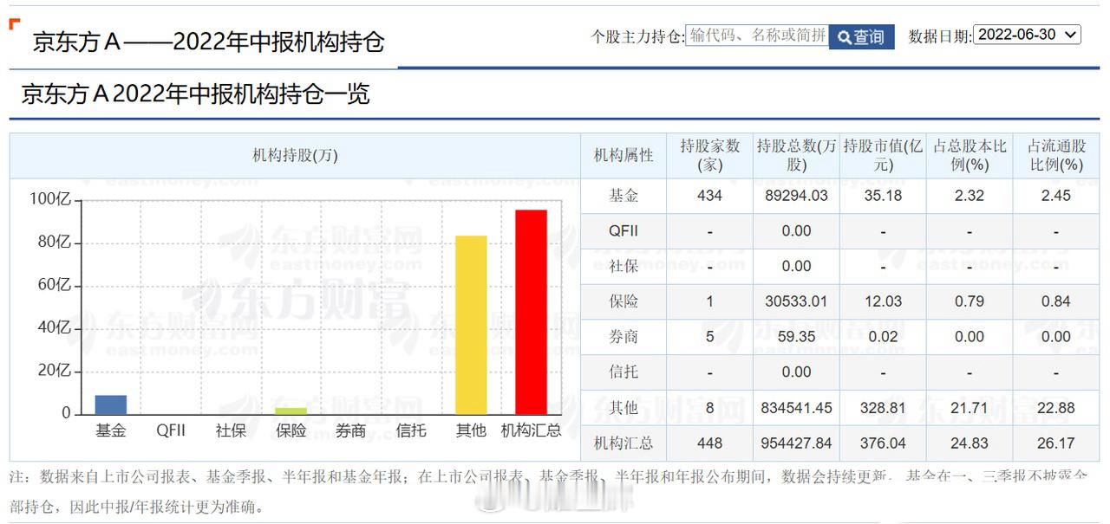The height and width of the screenshot is (524, 1110).
Task: Click the red 机构汇总 bar in chart
Action: coord(532,312)
